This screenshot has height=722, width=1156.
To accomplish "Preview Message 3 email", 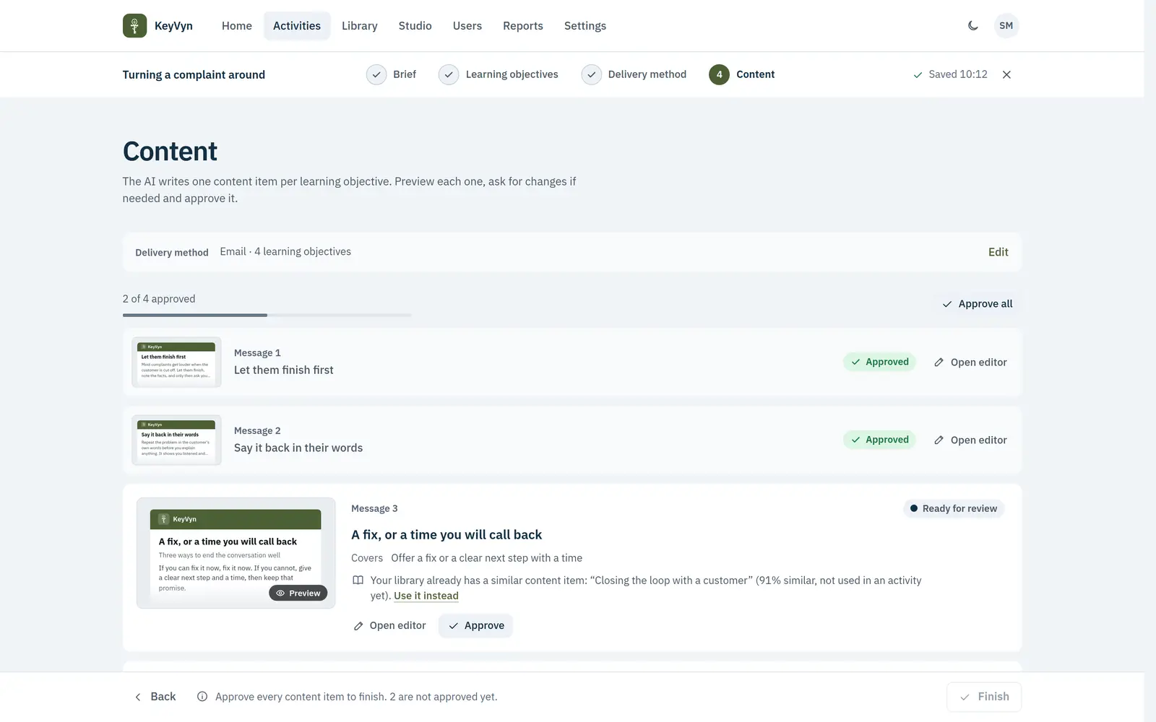I will point(298,593).
